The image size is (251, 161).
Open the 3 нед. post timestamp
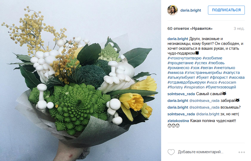click(239, 28)
